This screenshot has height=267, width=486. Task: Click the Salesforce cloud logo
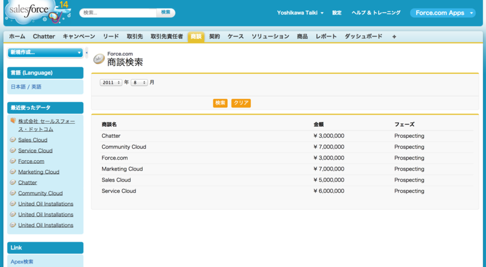coord(38,12)
